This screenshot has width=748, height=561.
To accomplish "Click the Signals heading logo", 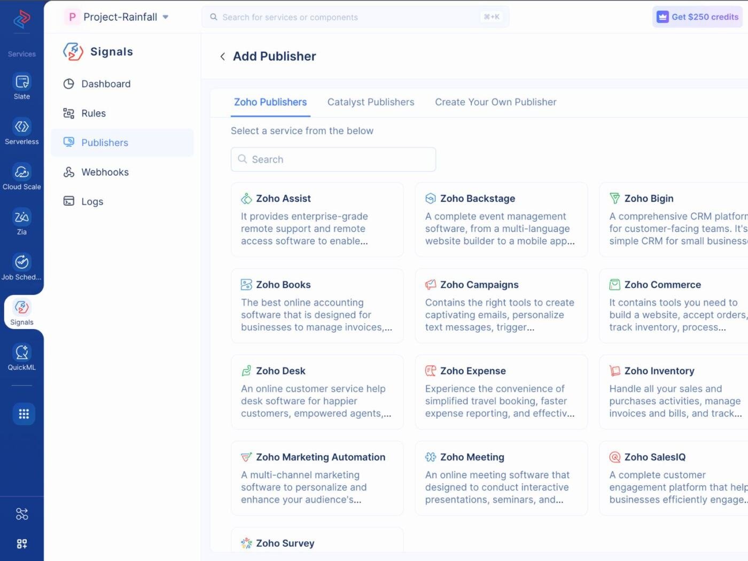I will click(73, 52).
